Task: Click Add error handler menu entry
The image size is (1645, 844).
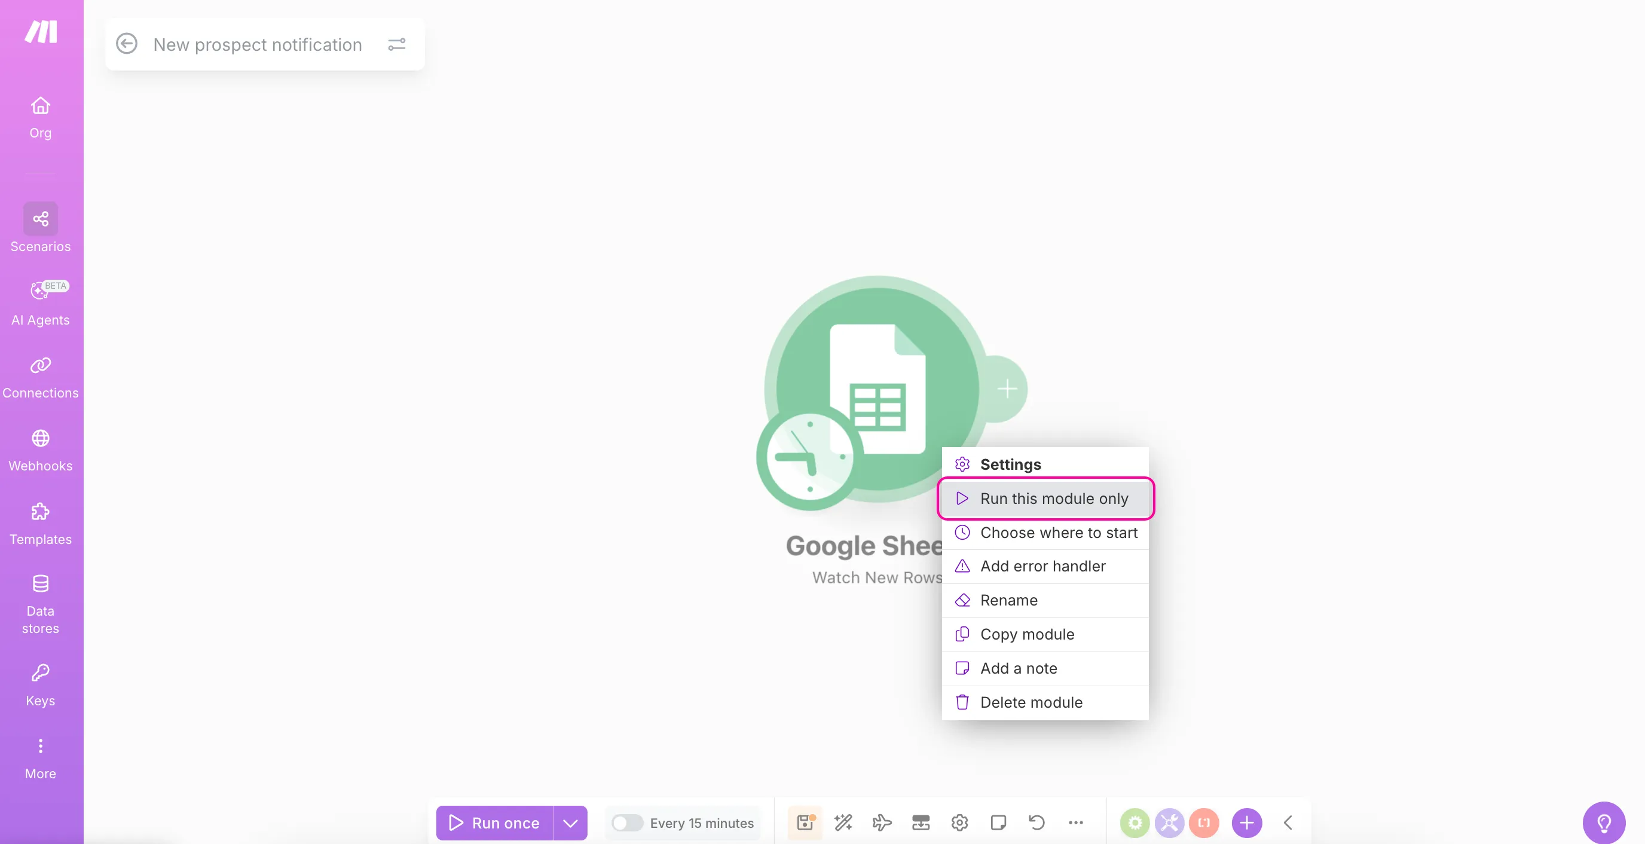Action: pyautogui.click(x=1045, y=565)
